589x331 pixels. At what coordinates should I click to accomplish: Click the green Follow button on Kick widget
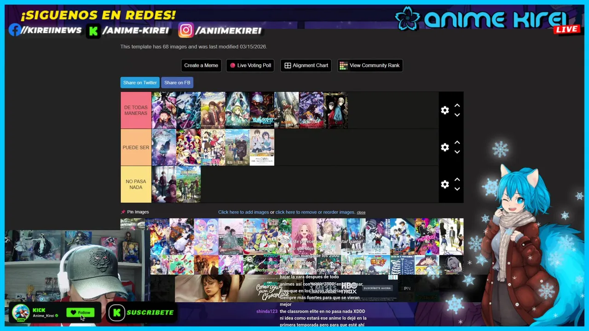(x=81, y=313)
